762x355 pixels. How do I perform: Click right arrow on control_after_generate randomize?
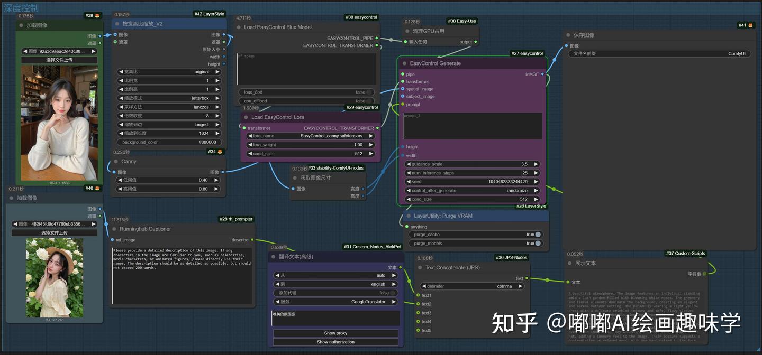pos(536,190)
